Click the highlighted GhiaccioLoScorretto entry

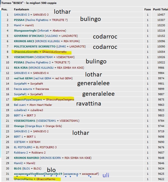40,52
